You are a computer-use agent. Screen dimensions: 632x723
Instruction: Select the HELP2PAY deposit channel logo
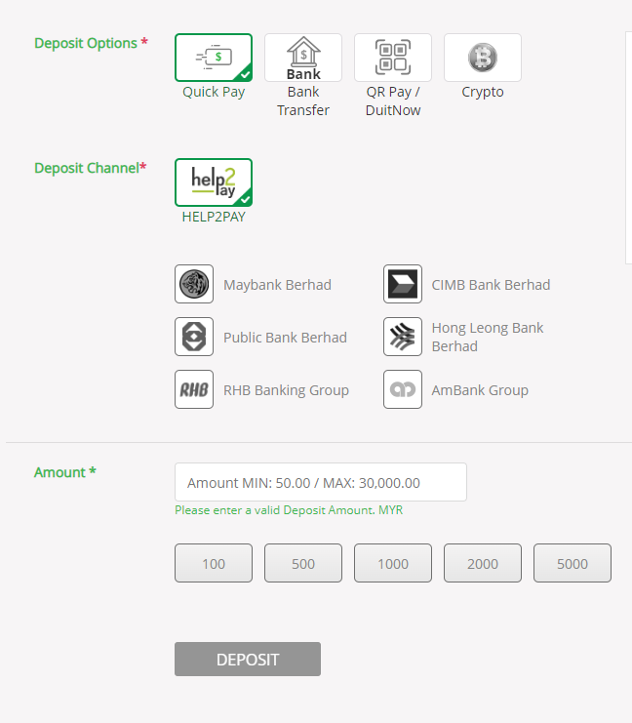214,182
